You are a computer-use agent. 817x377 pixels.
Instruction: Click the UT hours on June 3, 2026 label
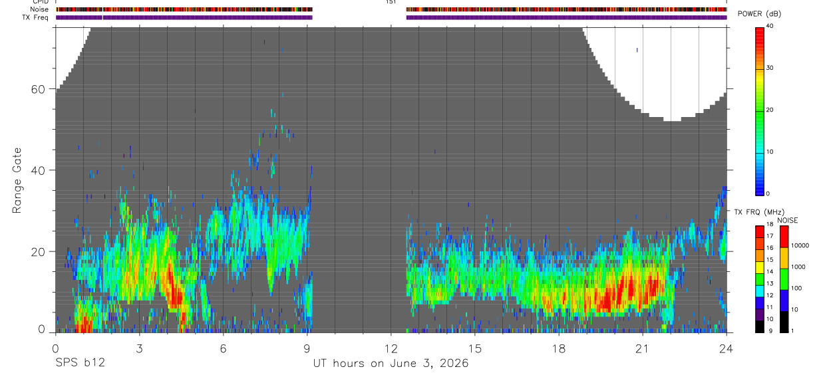391,364
